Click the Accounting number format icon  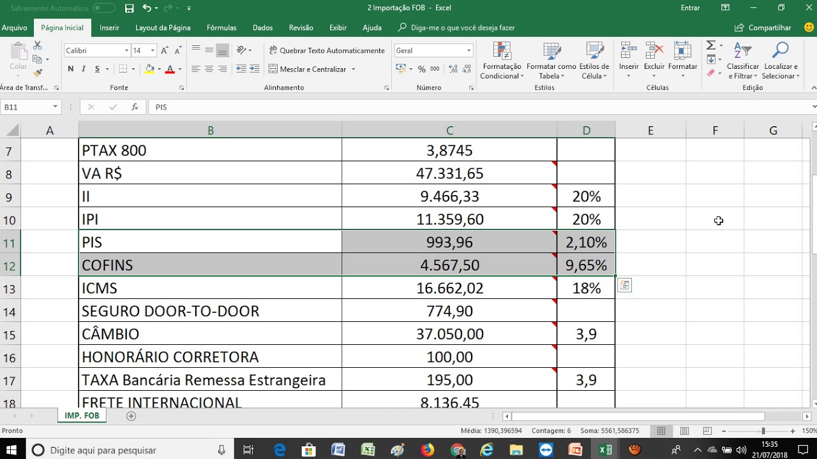pyautogui.click(x=400, y=69)
